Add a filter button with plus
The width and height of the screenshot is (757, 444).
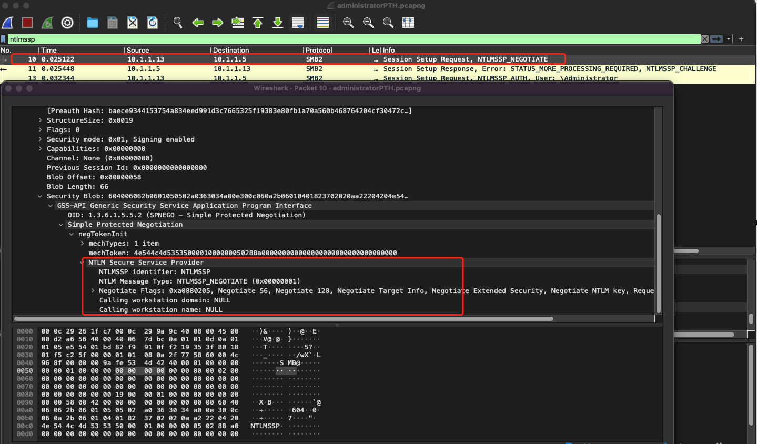741,39
